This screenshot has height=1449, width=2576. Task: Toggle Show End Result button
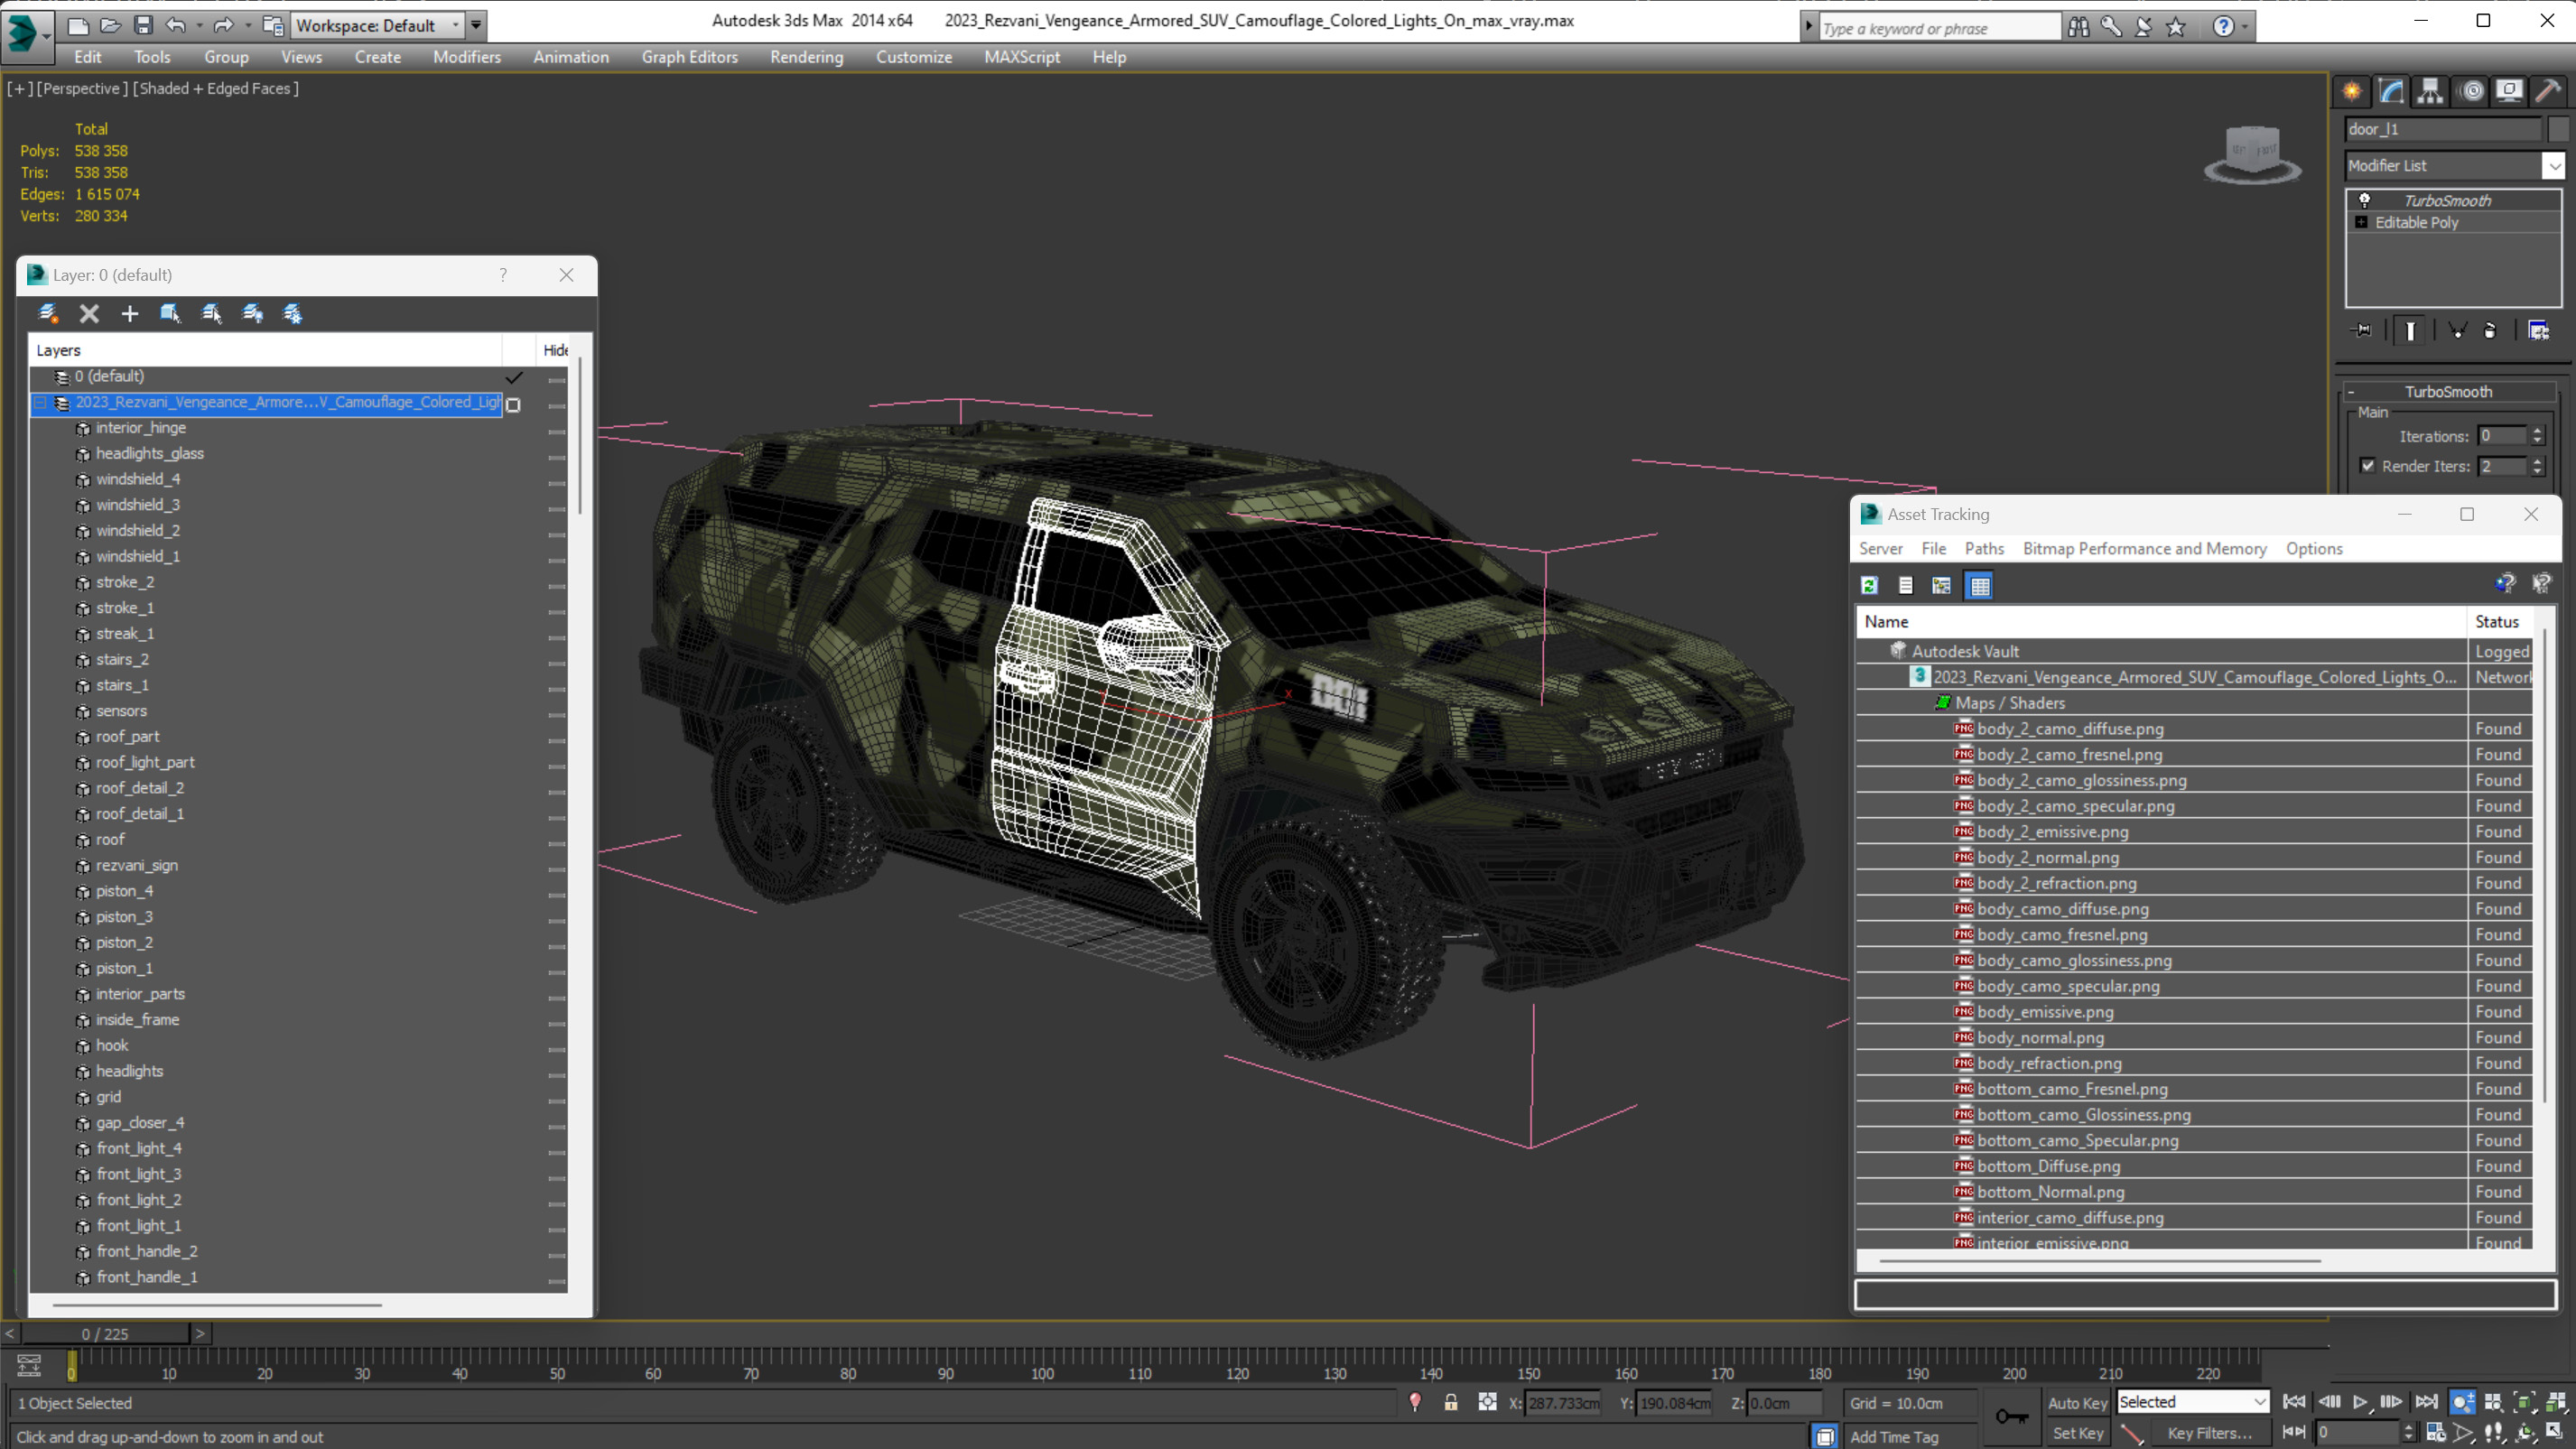(2410, 330)
